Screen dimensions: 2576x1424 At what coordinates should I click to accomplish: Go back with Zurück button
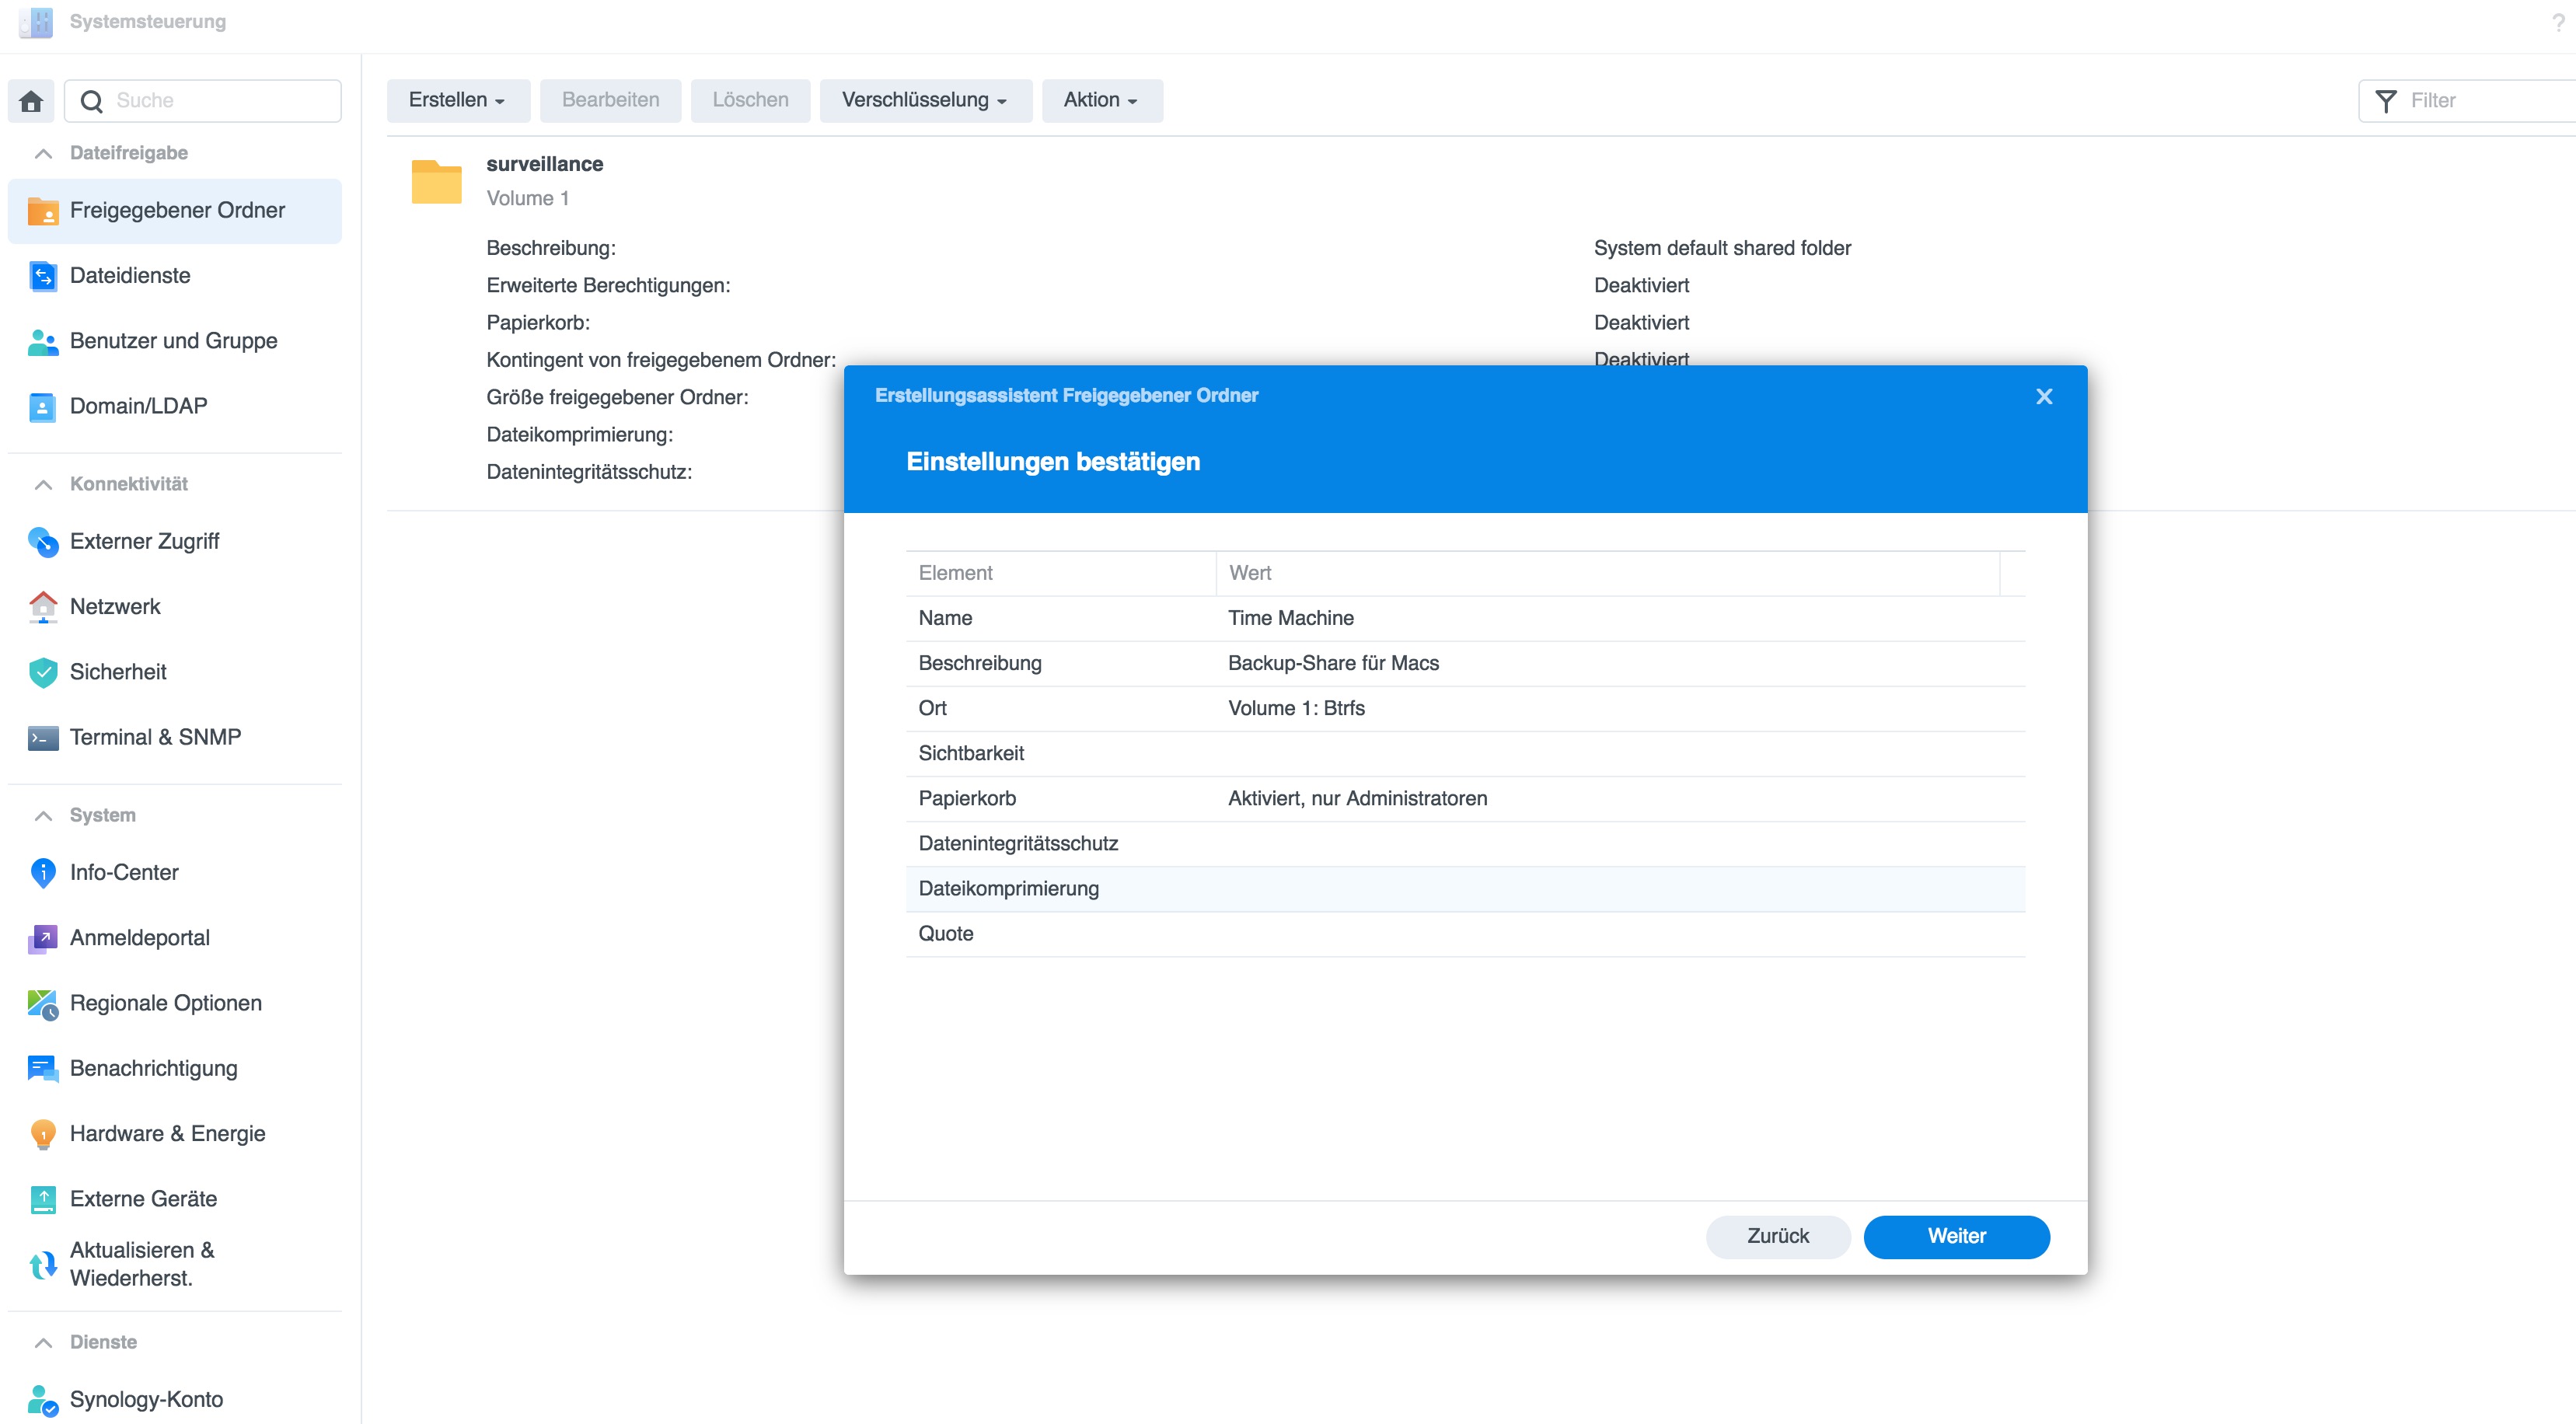click(1777, 1236)
